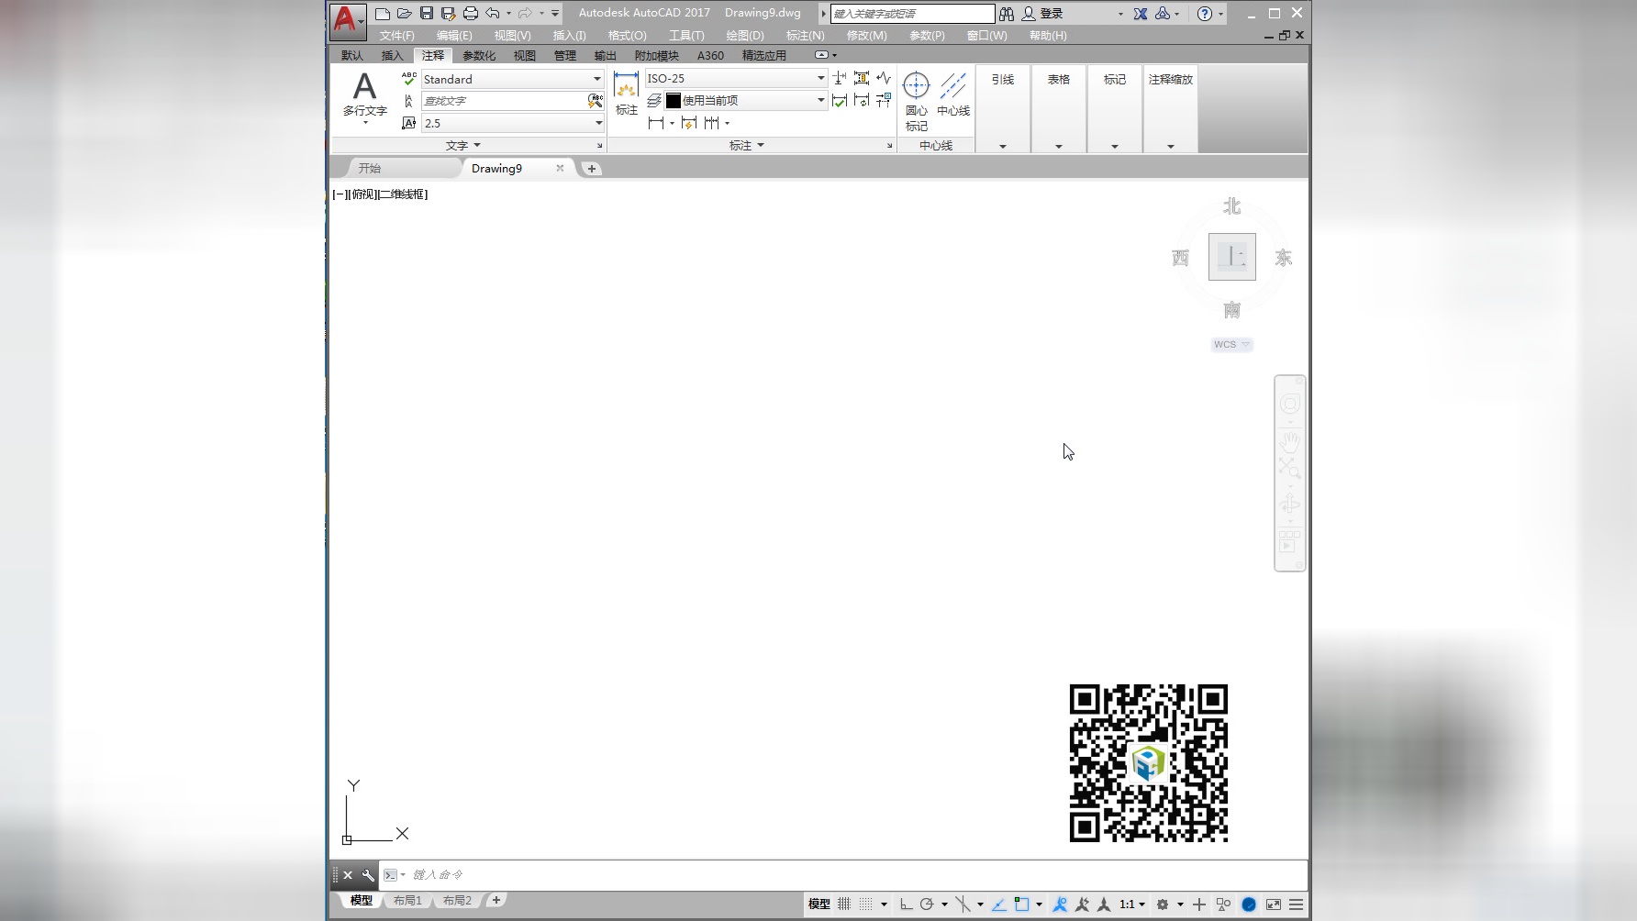
Task: Expand the 文字 panel
Action: point(463,146)
